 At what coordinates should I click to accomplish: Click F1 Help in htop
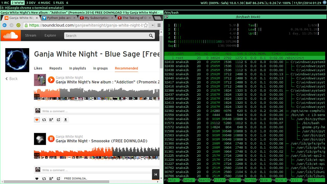(x=172, y=180)
